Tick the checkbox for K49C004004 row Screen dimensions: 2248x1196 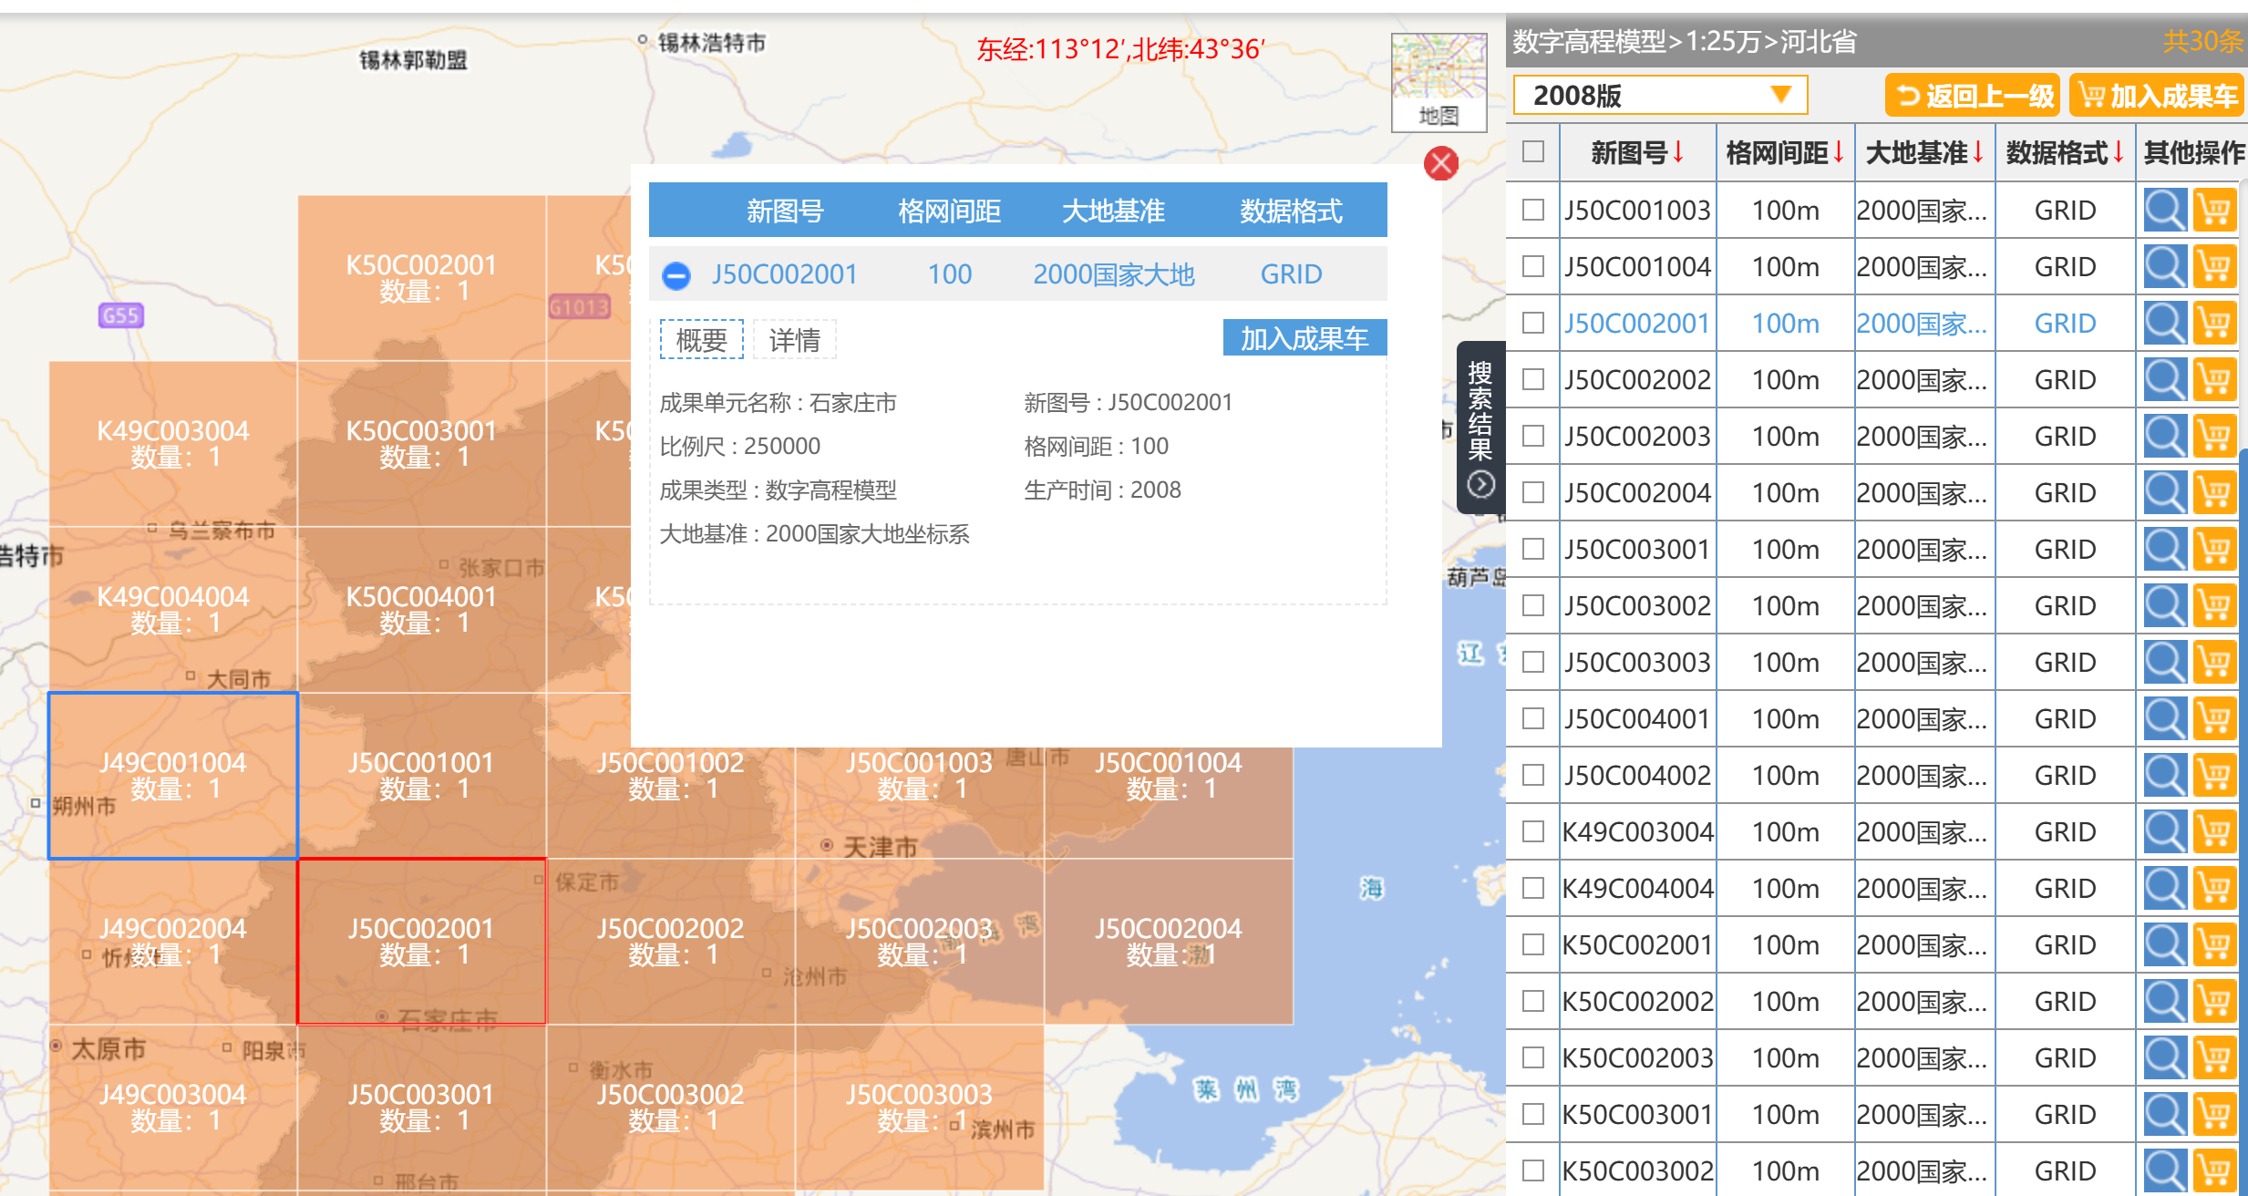coord(1533,888)
